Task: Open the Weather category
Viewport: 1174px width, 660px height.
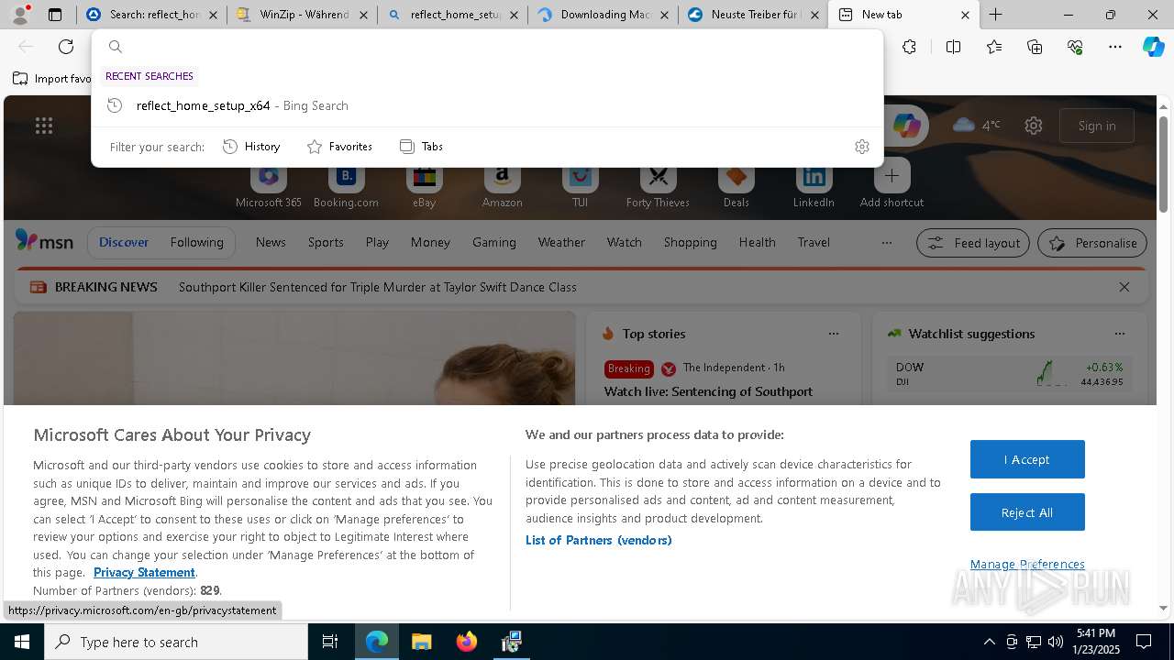Action: 561,242
